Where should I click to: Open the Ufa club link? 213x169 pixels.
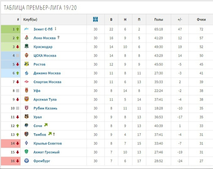pos(37,91)
